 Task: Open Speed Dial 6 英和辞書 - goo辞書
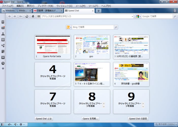[x=131, y=74]
